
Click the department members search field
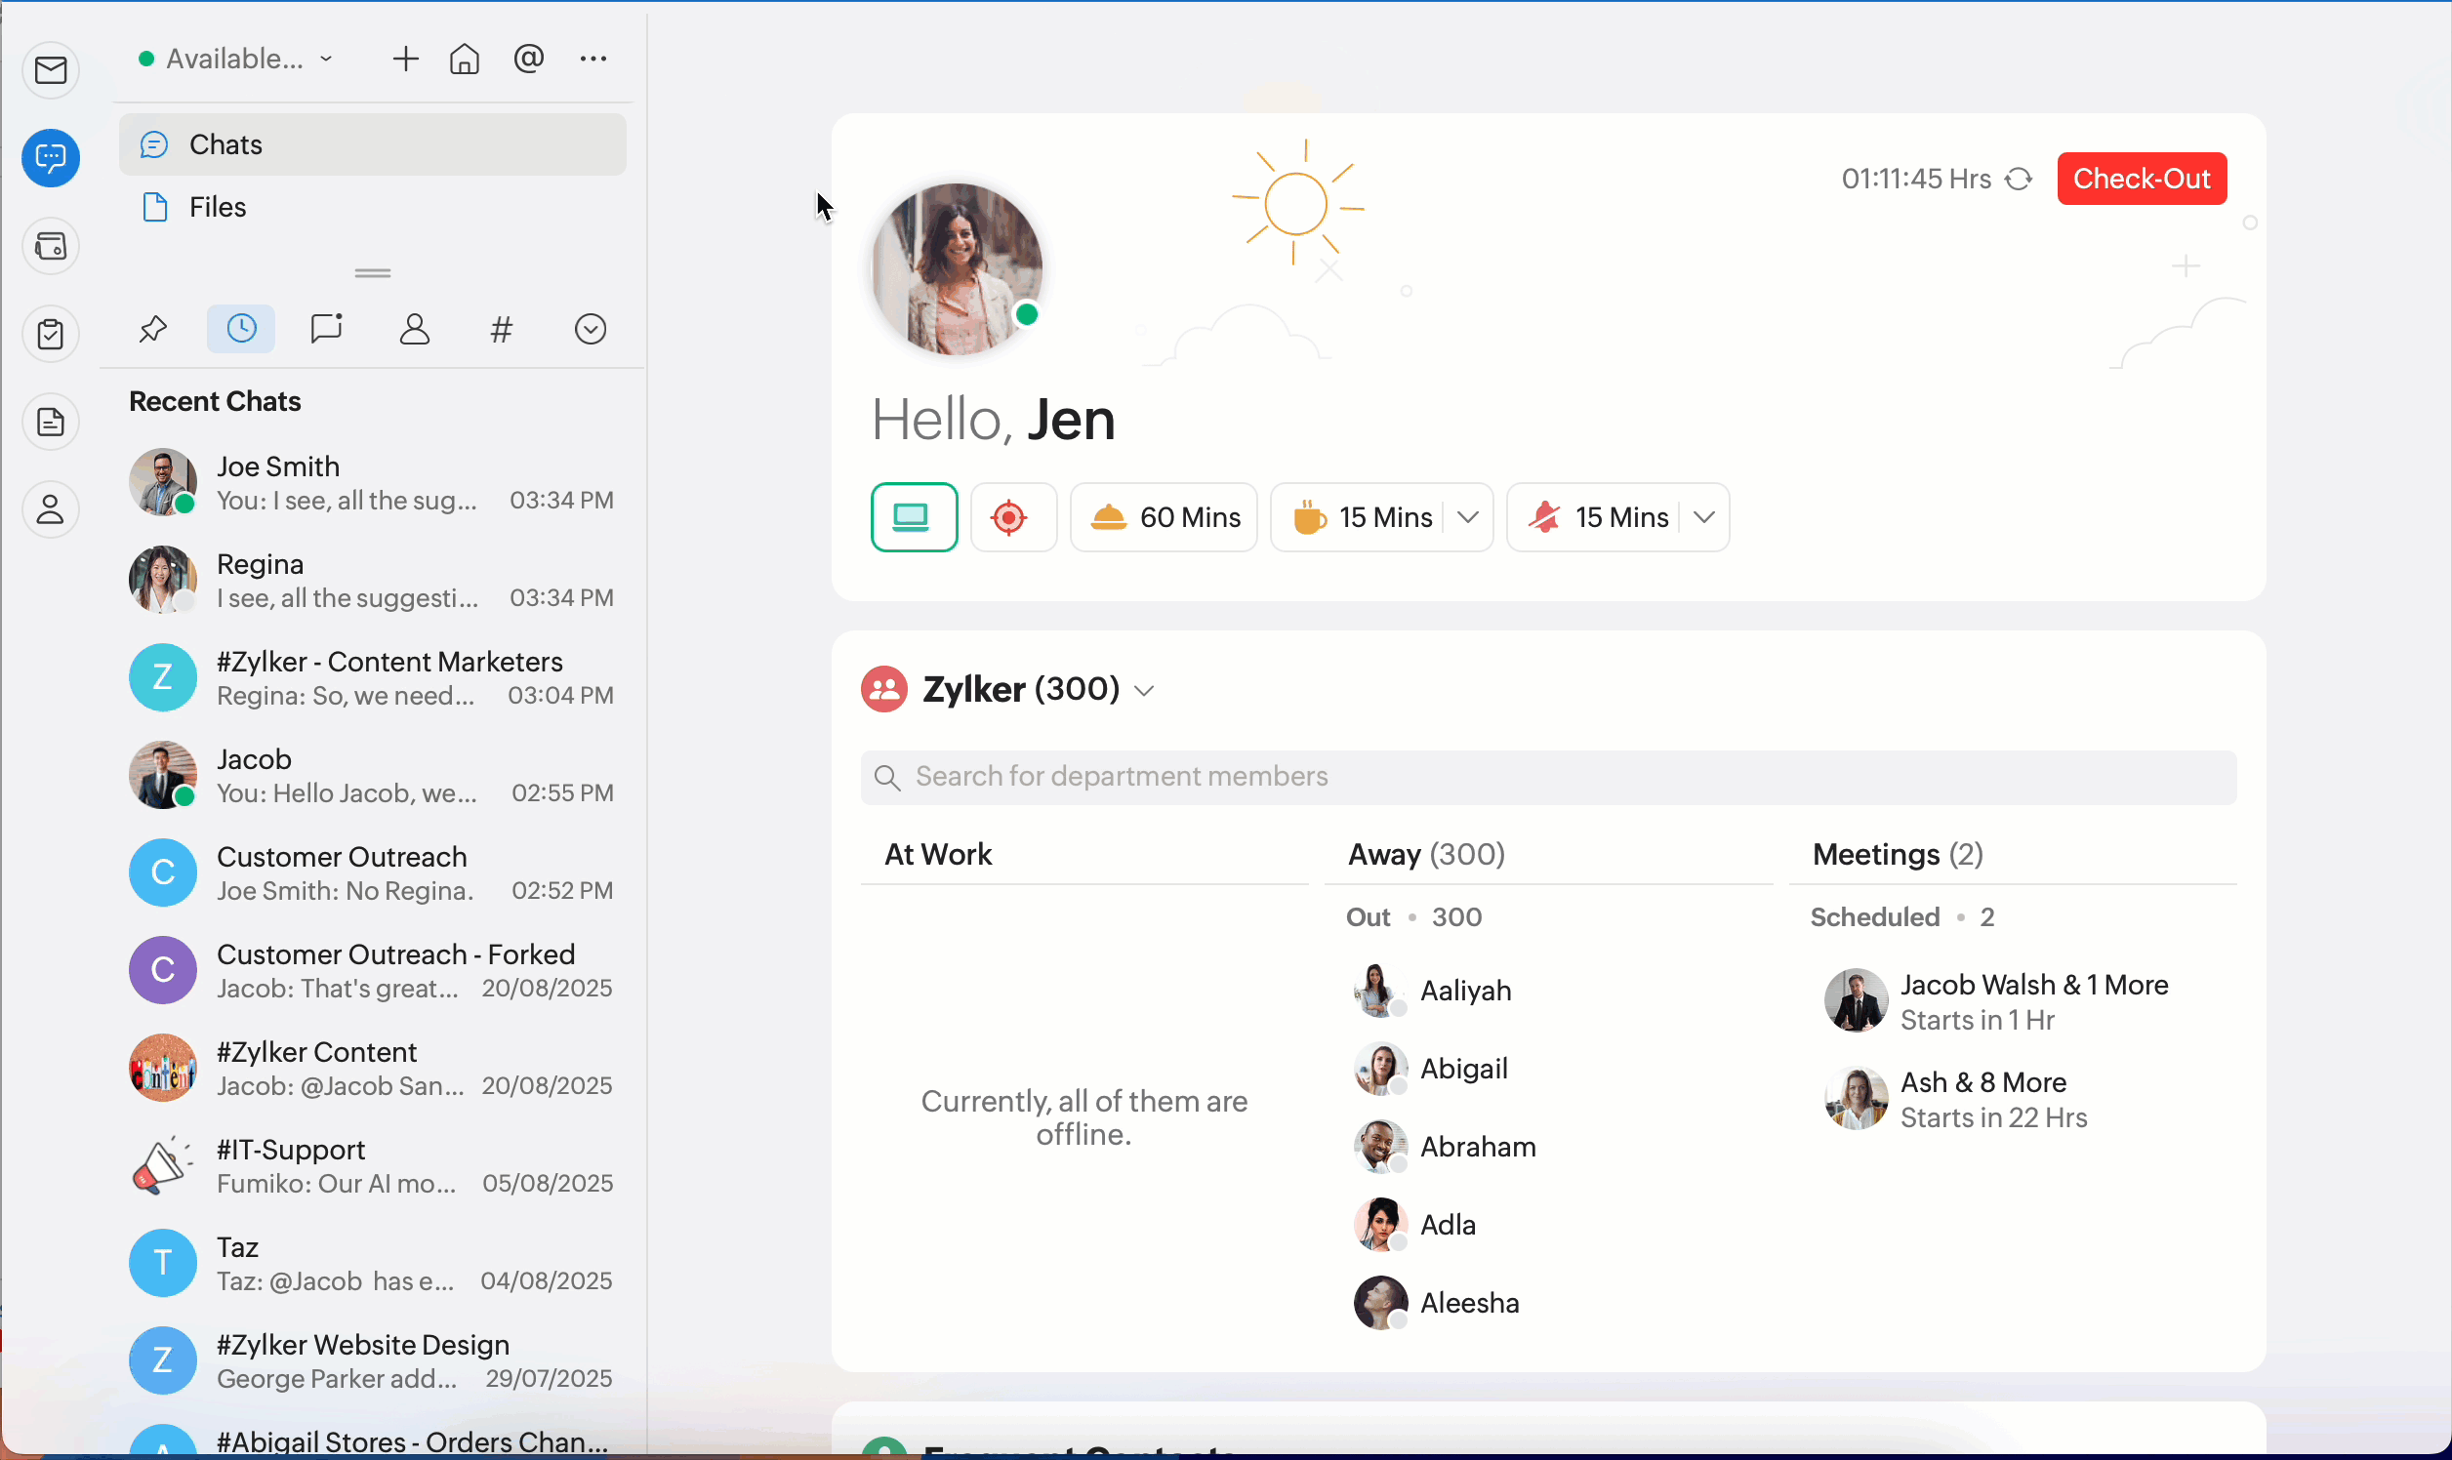[1547, 777]
